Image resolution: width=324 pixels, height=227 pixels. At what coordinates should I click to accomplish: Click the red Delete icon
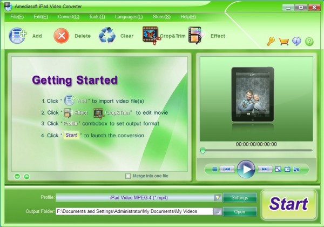click(62, 36)
